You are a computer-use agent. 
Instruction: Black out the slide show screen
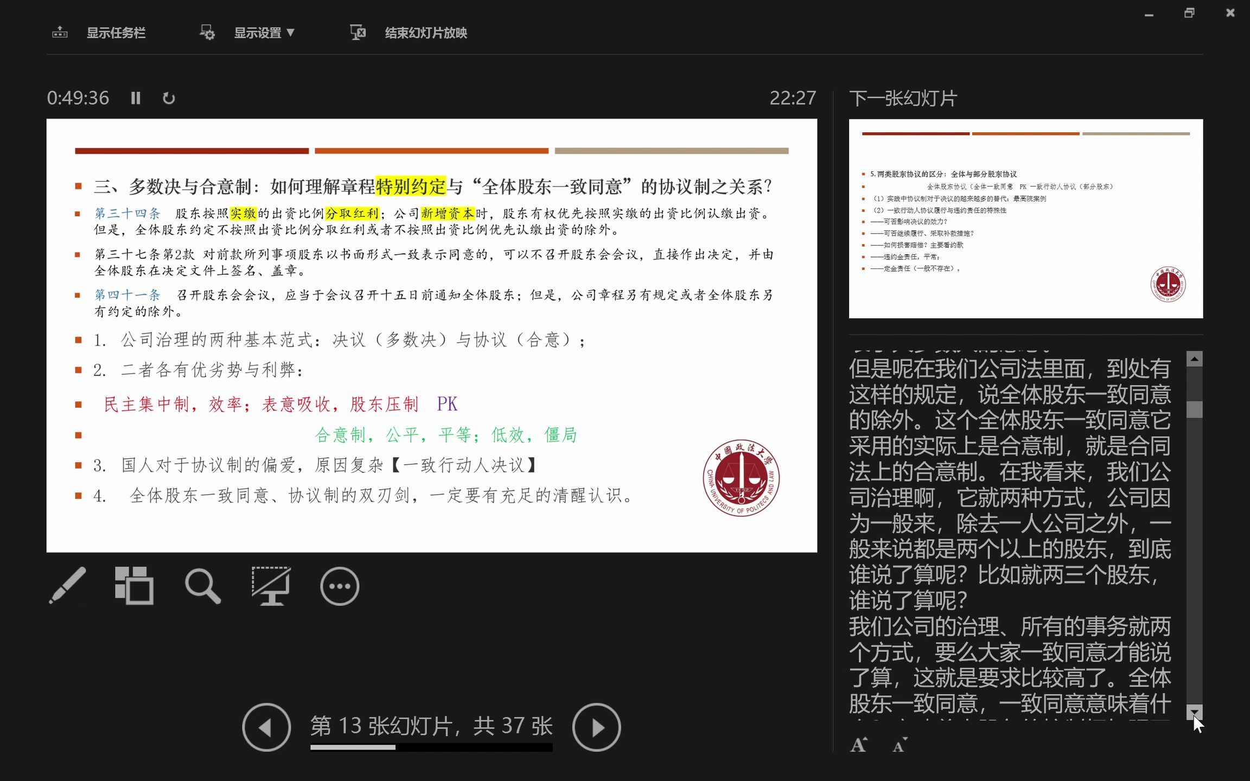[x=271, y=586]
